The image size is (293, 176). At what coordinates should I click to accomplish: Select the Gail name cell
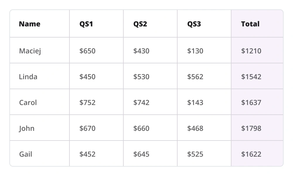pos(26,154)
